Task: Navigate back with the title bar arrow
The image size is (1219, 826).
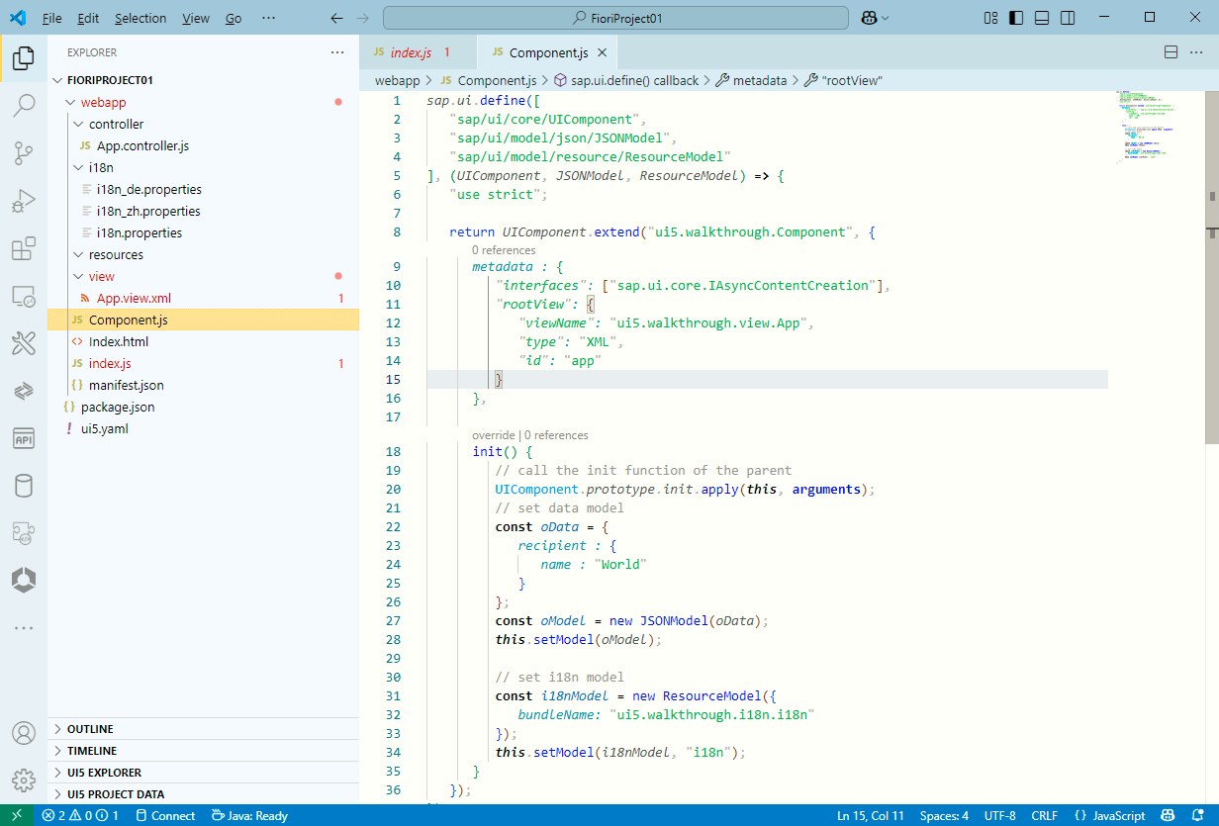Action: pyautogui.click(x=336, y=18)
